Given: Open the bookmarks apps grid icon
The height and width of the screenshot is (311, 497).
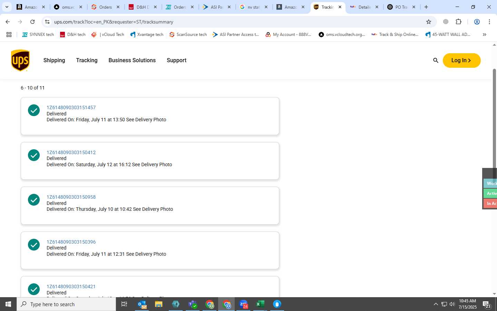Looking at the screenshot, I should click(x=9, y=35).
